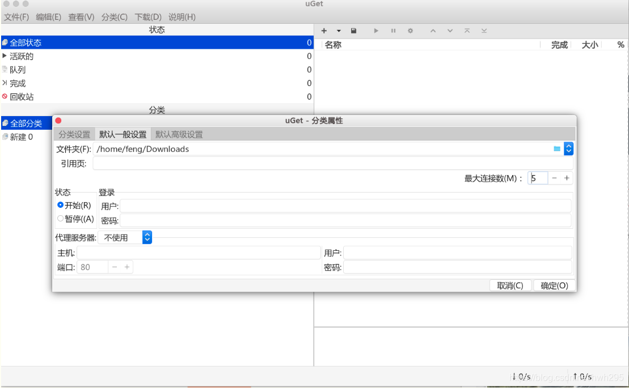The width and height of the screenshot is (629, 388).
Task: Click the login 用户 input field
Action: (x=345, y=206)
